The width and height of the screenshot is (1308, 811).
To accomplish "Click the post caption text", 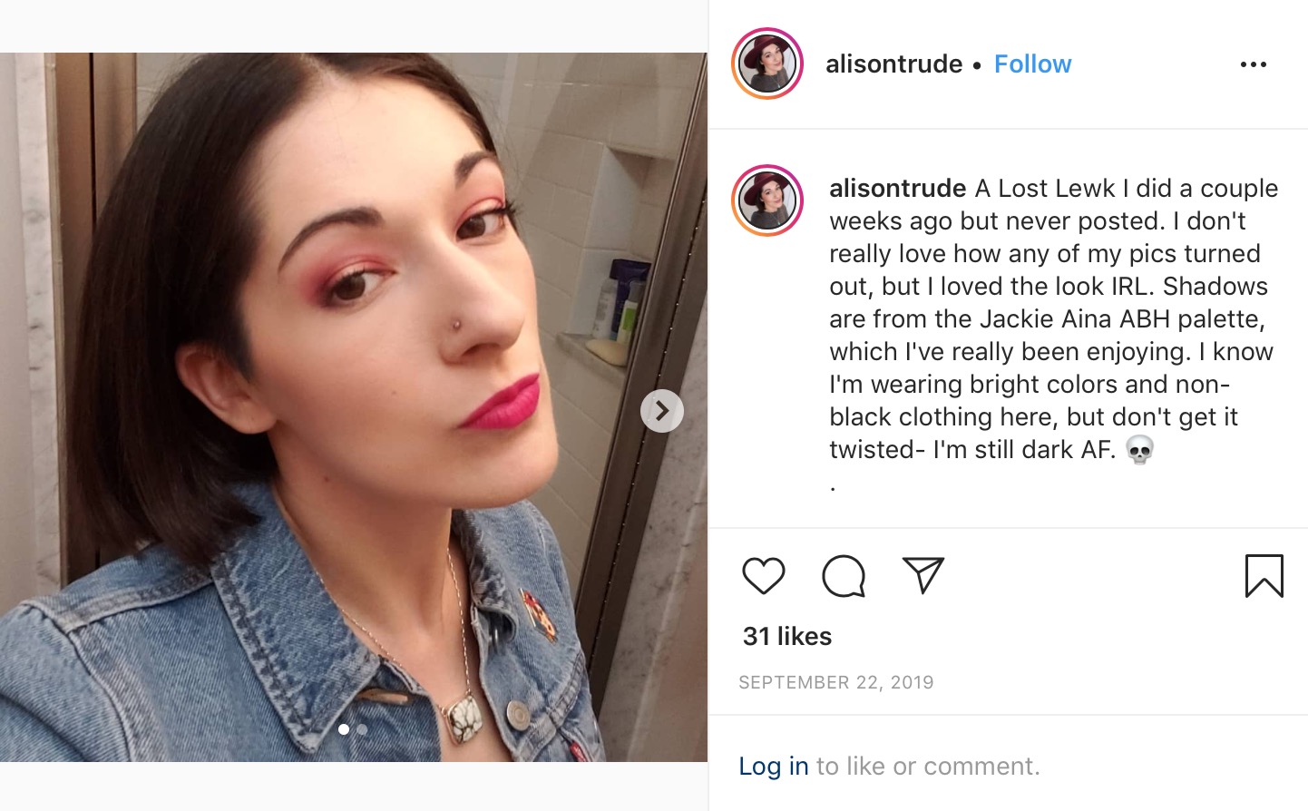I will 1053,319.
